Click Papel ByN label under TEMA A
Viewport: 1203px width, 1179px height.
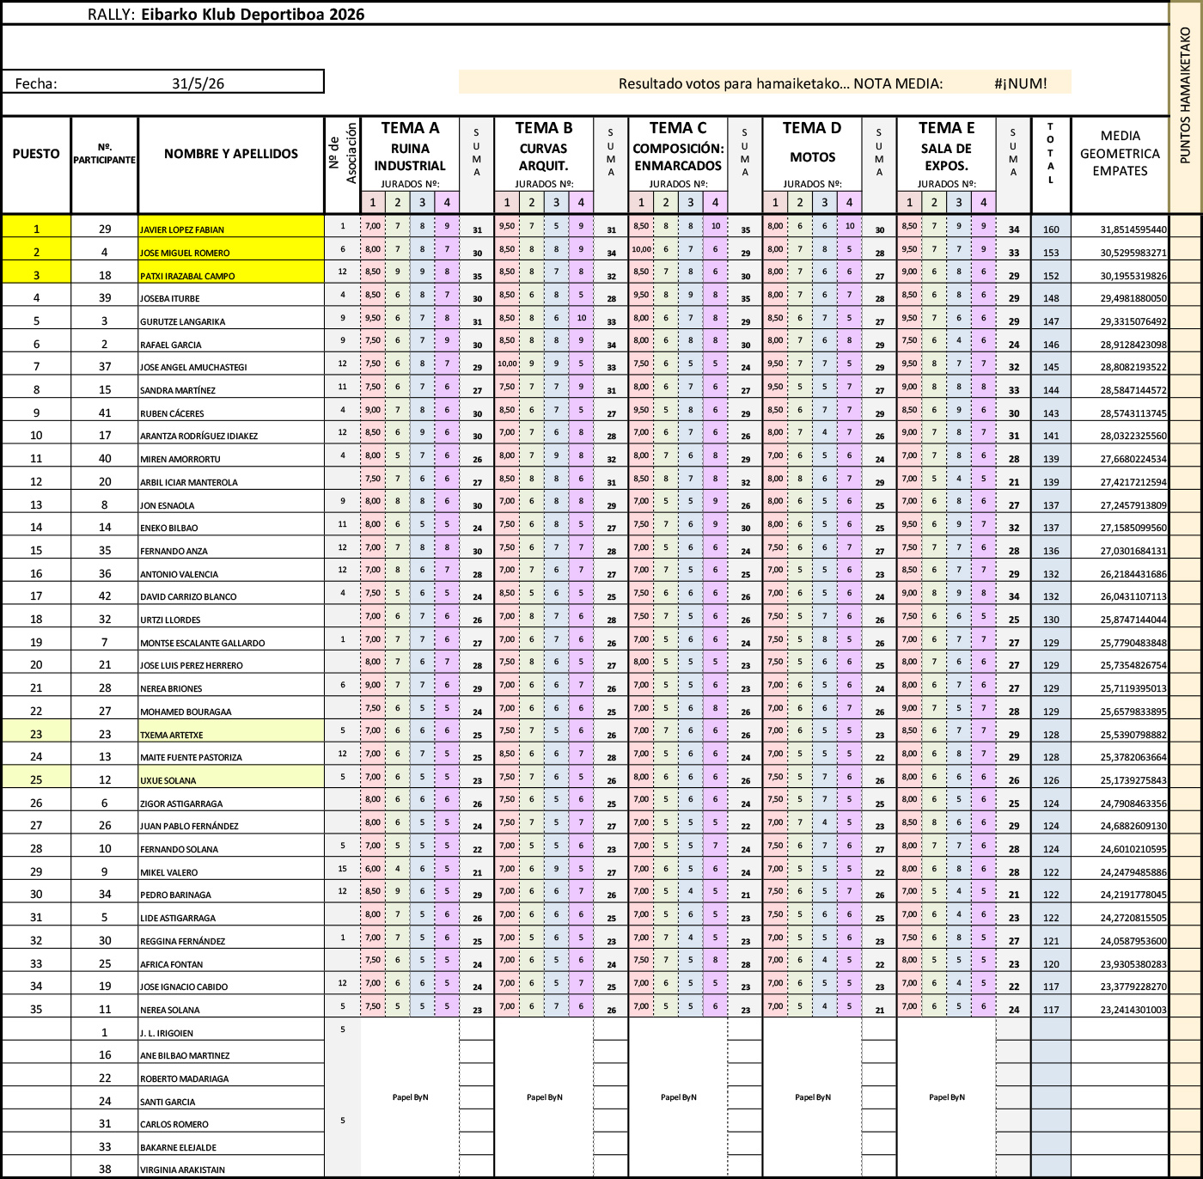coord(410,1097)
